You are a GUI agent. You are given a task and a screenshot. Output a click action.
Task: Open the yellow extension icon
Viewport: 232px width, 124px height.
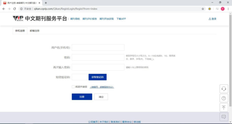(x=210, y=9)
